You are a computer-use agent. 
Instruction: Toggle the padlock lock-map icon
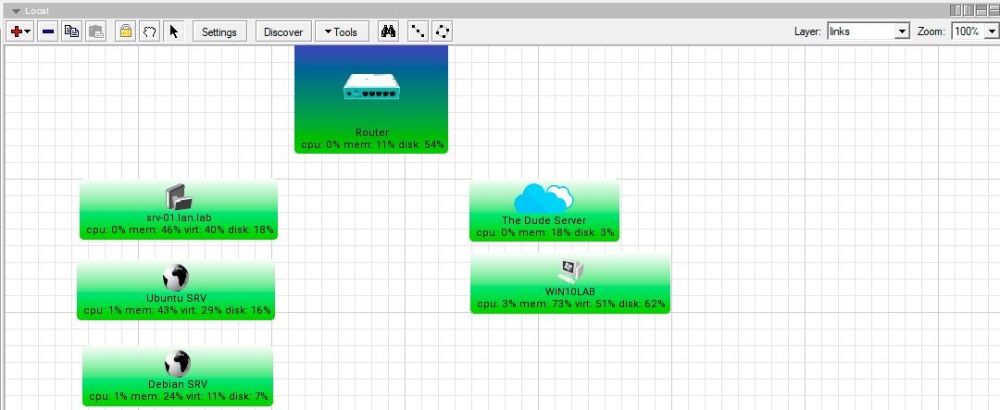click(x=126, y=31)
